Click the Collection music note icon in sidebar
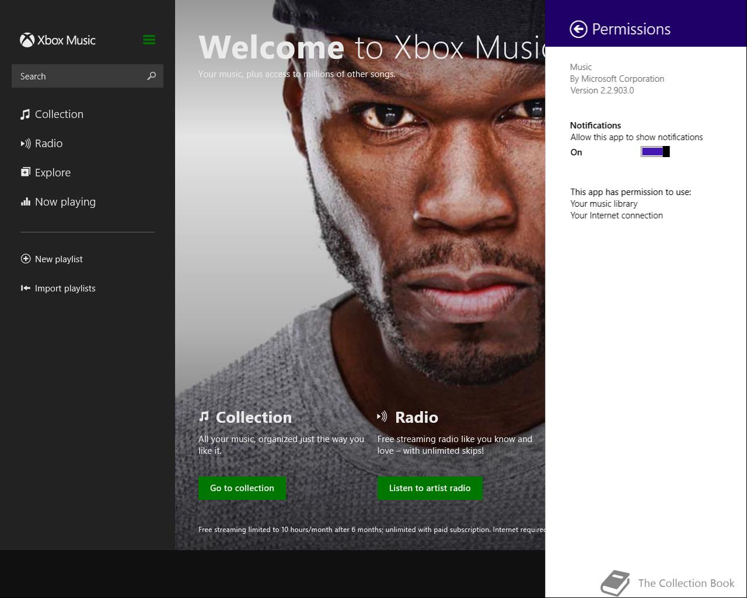The image size is (747, 598). [25, 114]
